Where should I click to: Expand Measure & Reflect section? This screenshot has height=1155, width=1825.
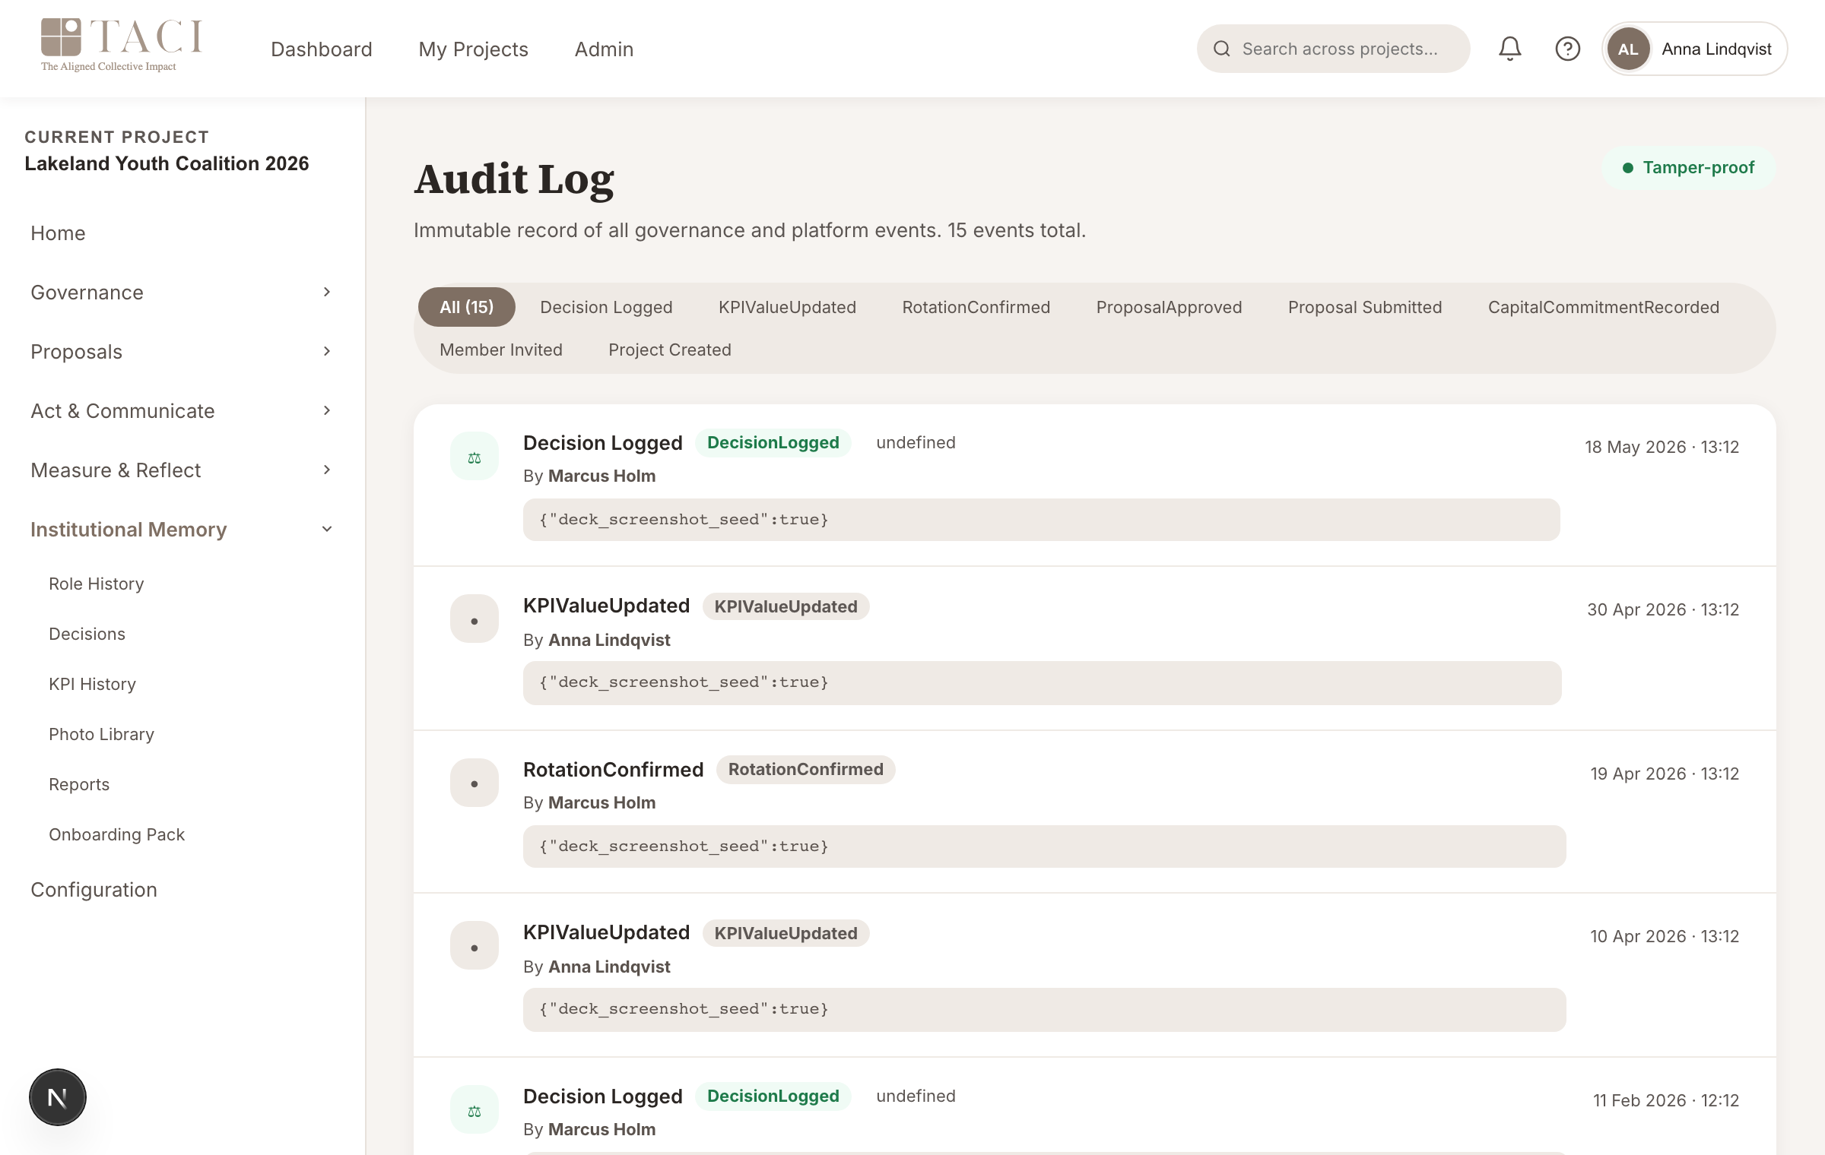coord(182,470)
